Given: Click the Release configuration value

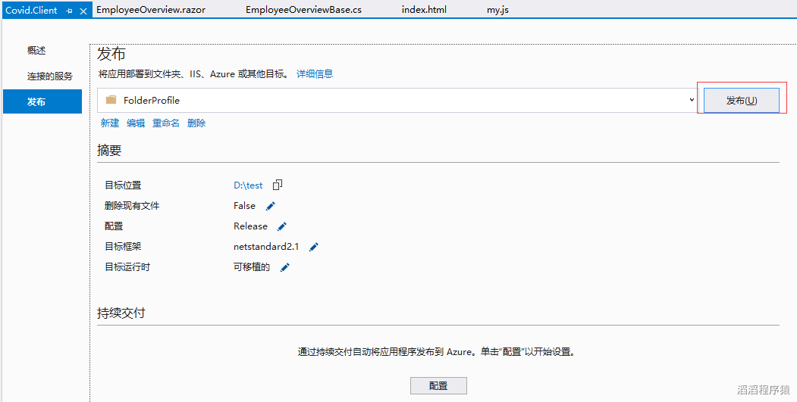Looking at the screenshot, I should coord(250,226).
